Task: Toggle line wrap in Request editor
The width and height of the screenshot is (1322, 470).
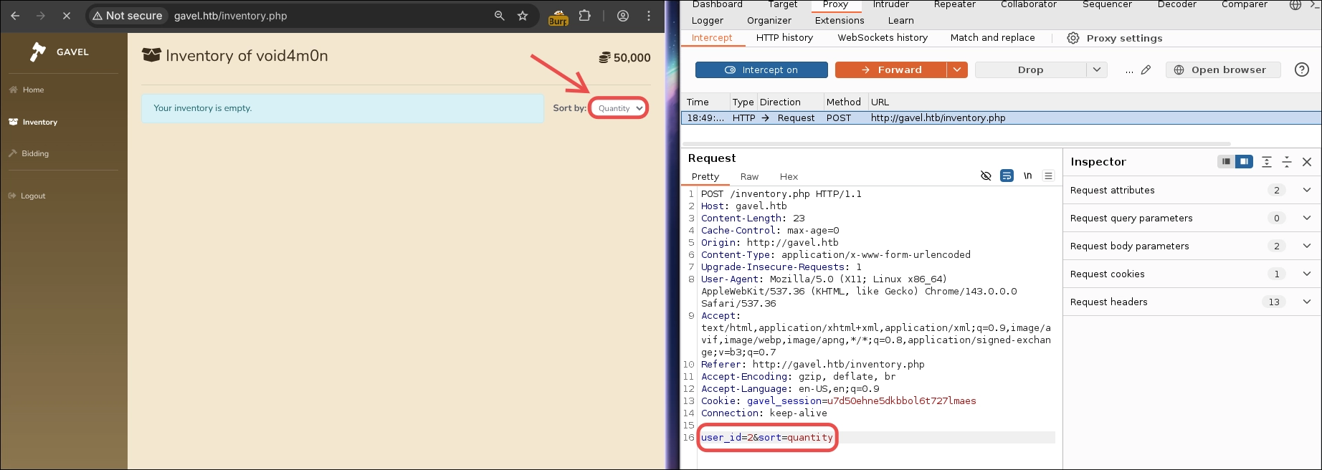Action: click(x=1007, y=176)
